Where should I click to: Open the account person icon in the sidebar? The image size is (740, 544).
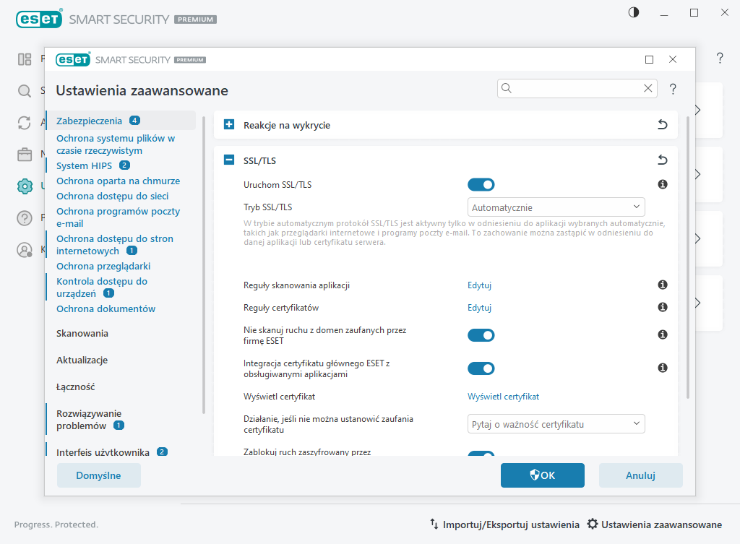pos(24,250)
